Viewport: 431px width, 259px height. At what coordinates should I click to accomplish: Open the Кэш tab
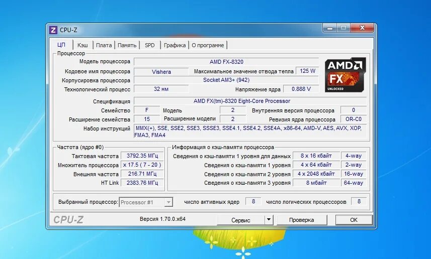82,45
